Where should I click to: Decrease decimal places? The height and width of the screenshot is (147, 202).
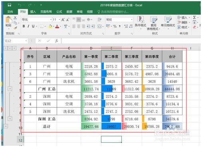coord(131,26)
